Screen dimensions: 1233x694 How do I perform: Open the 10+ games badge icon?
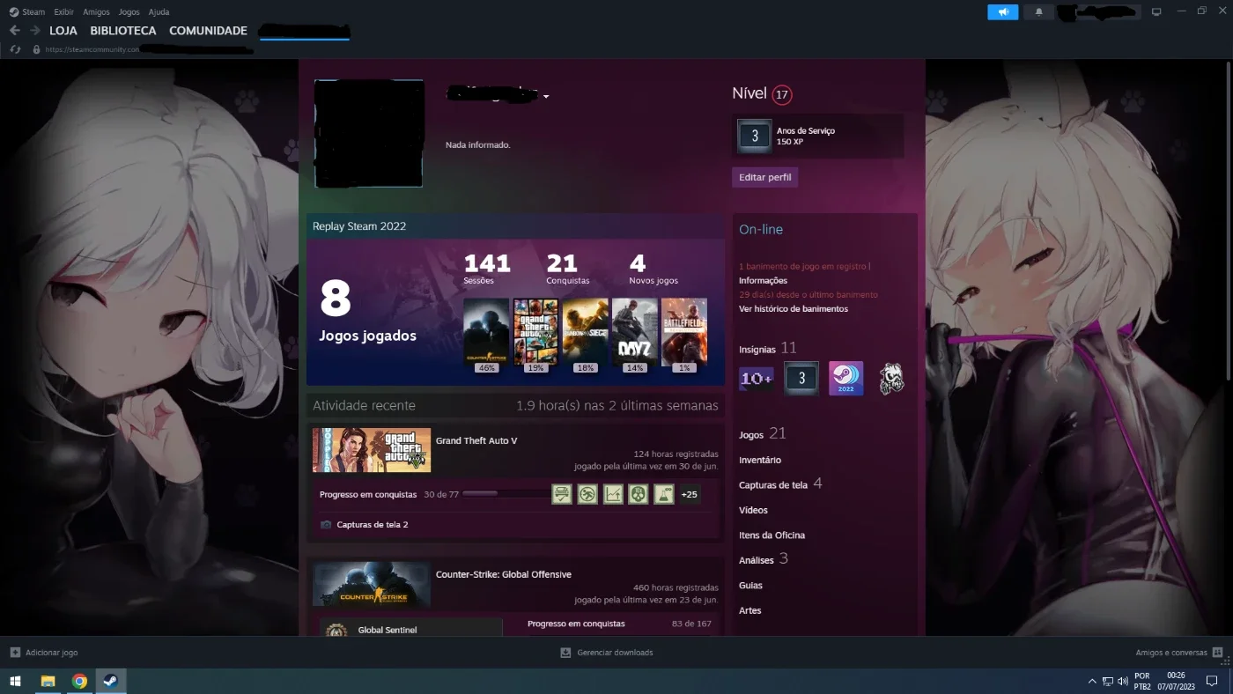[757, 379]
